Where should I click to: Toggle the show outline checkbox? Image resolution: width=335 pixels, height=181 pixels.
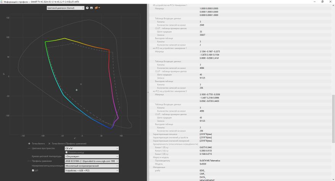66,152
